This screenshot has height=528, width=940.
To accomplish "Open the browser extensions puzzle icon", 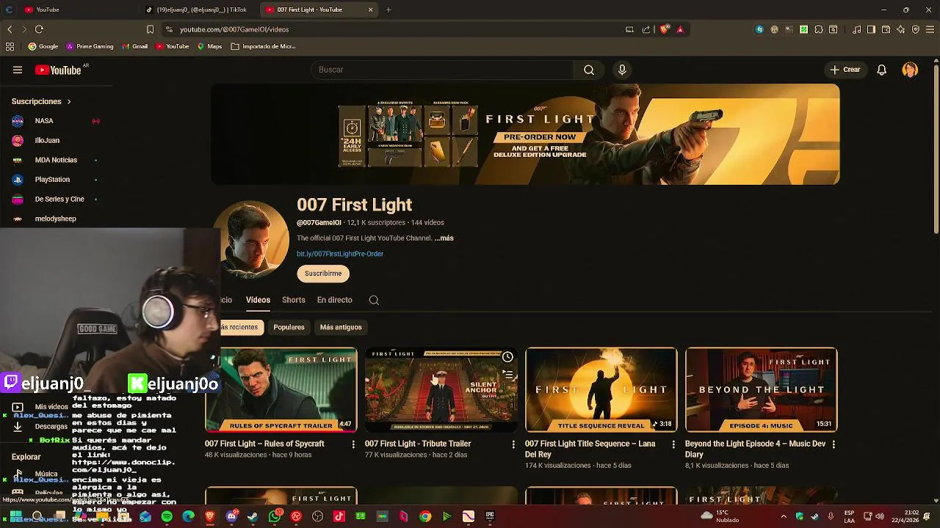I will click(819, 29).
